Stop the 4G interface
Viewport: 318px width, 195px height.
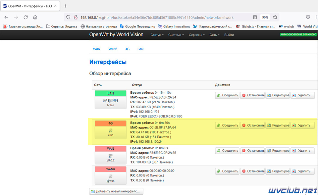pyautogui.click(x=252, y=125)
